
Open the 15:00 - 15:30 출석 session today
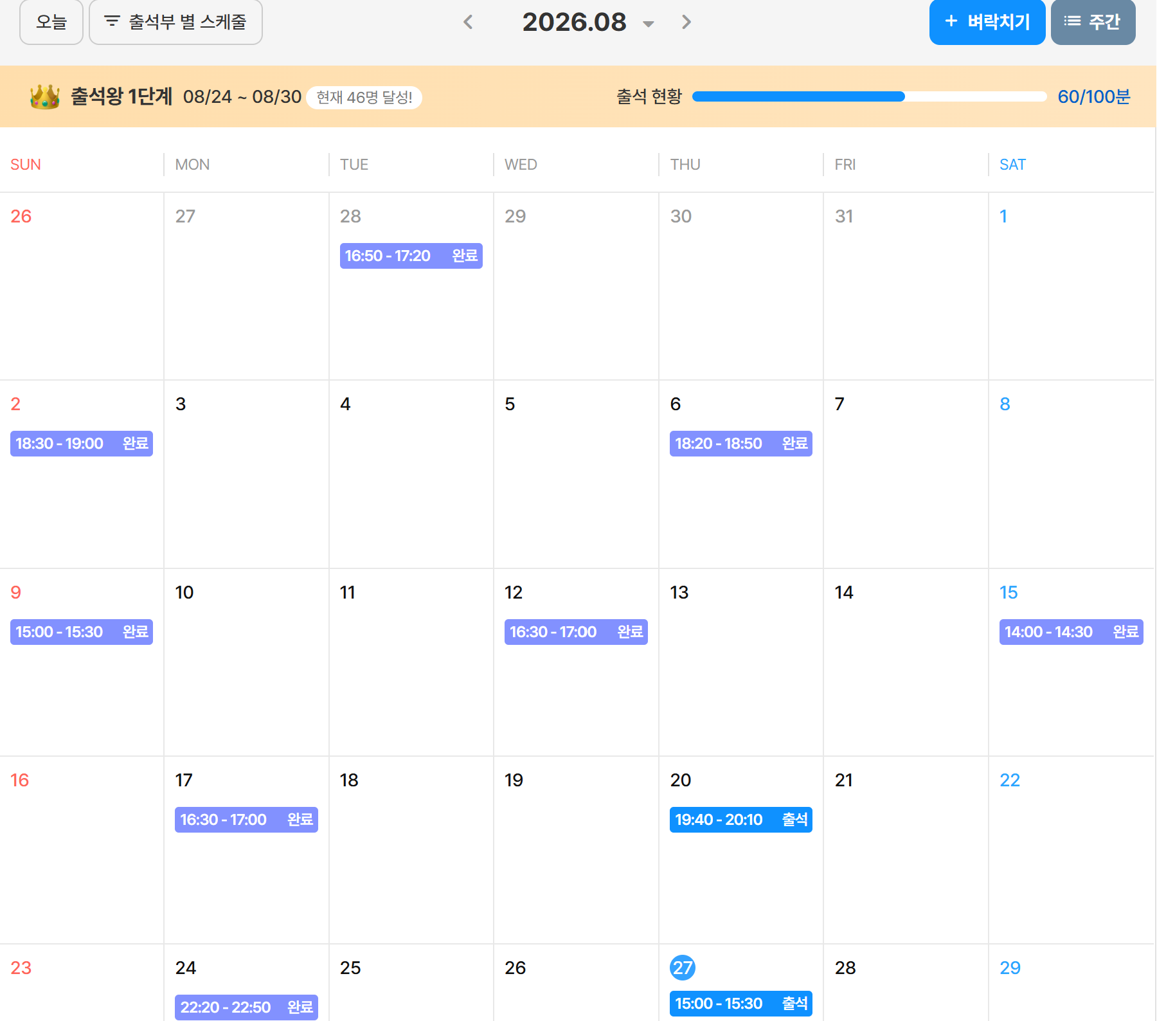click(x=741, y=1004)
